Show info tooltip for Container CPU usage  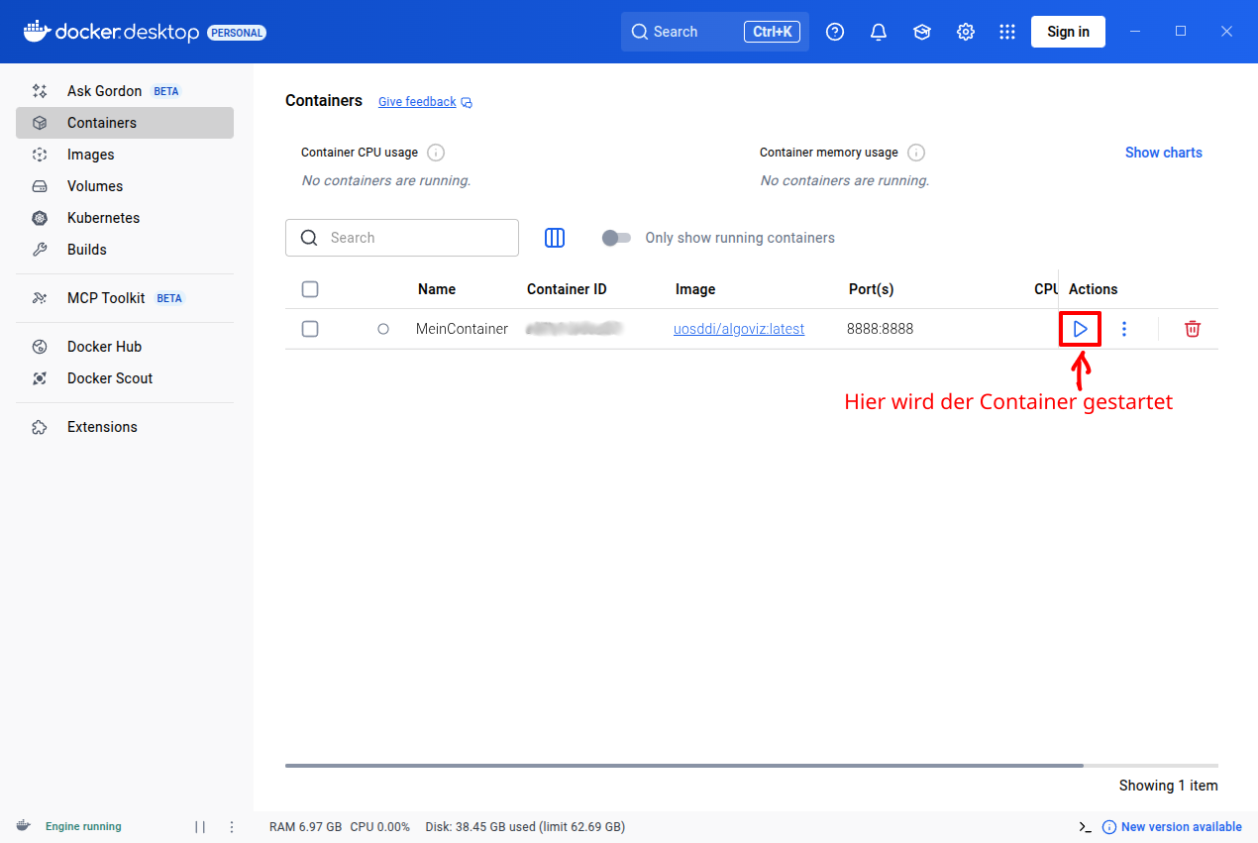point(436,153)
